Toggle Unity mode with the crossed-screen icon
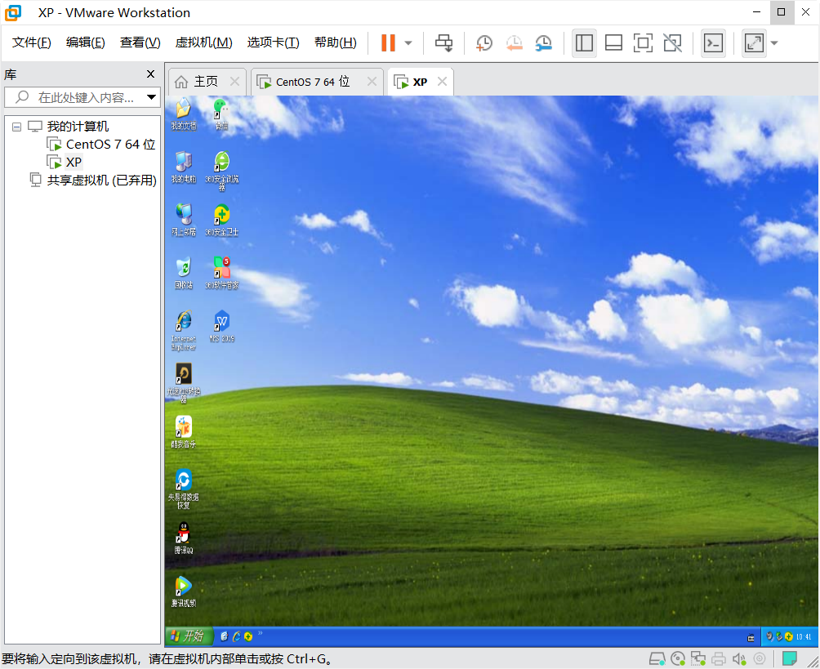 pos(672,43)
